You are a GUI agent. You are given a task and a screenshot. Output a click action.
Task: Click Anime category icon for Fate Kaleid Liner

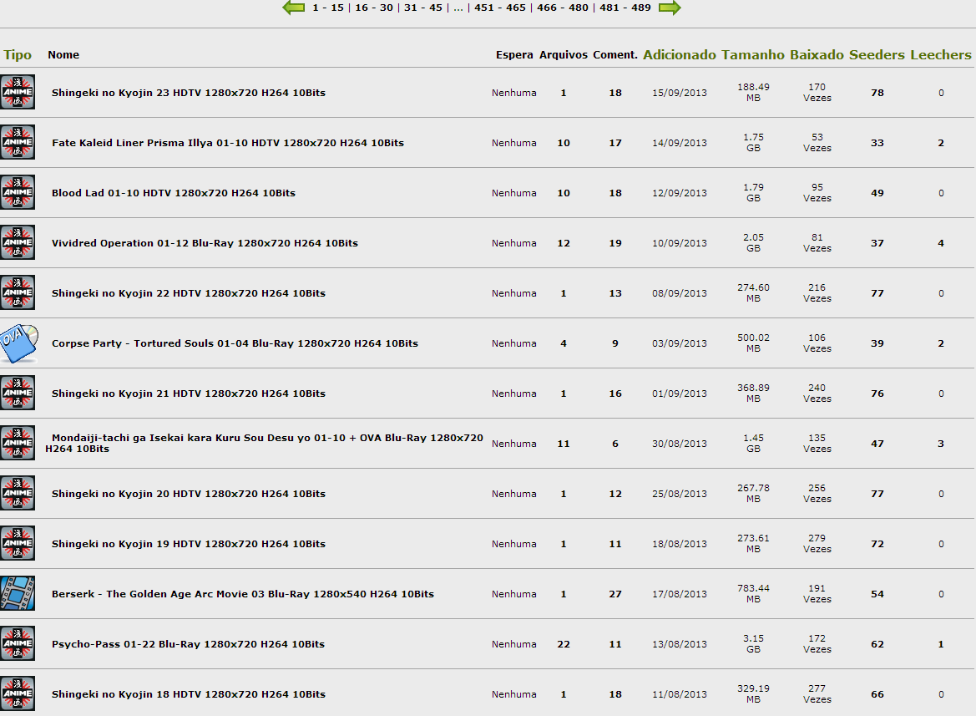(x=18, y=142)
